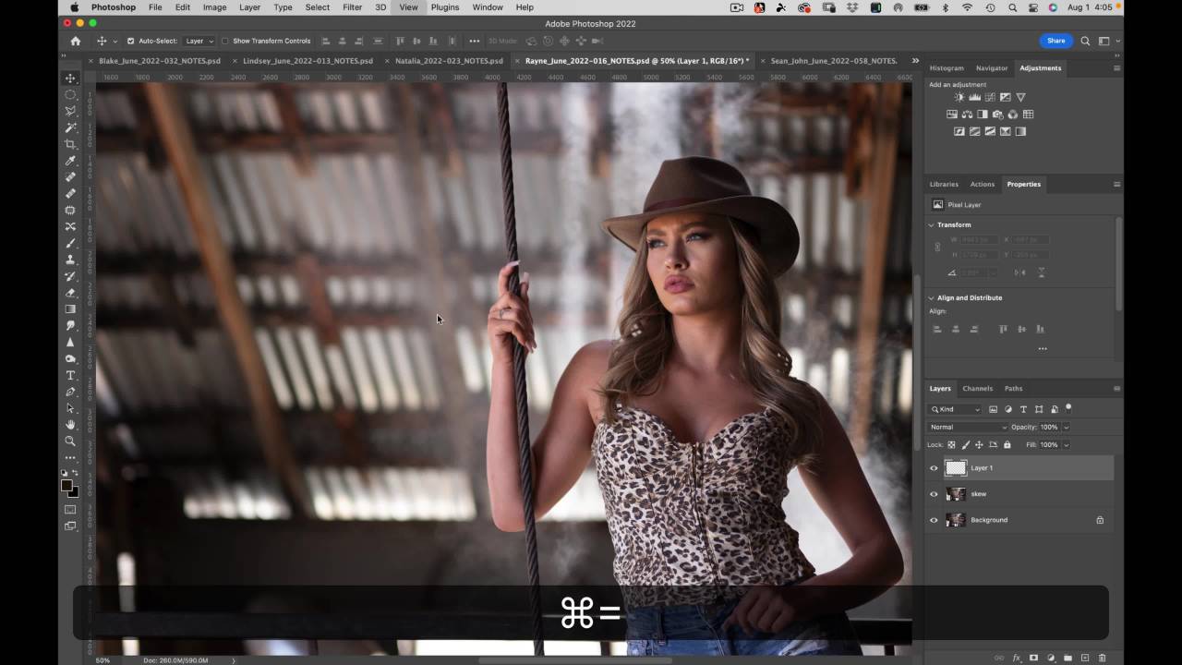Viewport: 1182px width, 665px height.
Task: Collapse the Align and Distribute section
Action: click(931, 297)
